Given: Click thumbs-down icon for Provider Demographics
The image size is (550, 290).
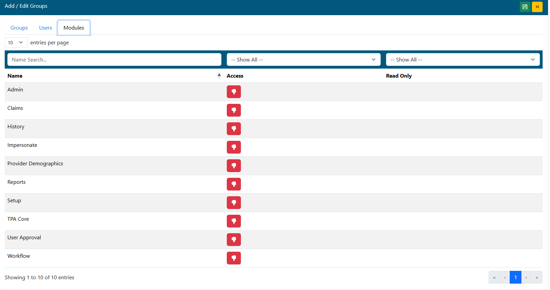Looking at the screenshot, I should pos(234,166).
